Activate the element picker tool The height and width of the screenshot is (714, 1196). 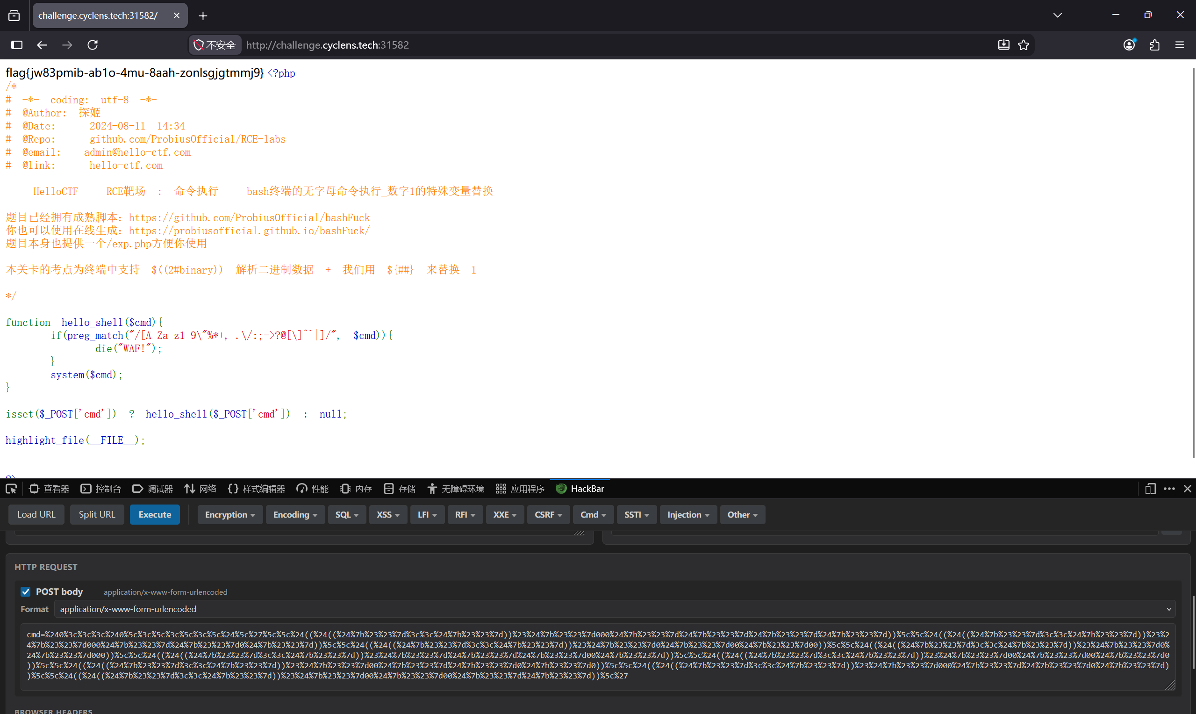[11, 489]
